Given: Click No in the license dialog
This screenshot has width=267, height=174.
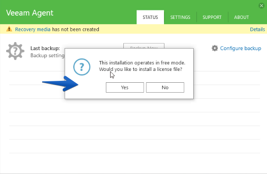Looking at the screenshot, I should pos(165,87).
